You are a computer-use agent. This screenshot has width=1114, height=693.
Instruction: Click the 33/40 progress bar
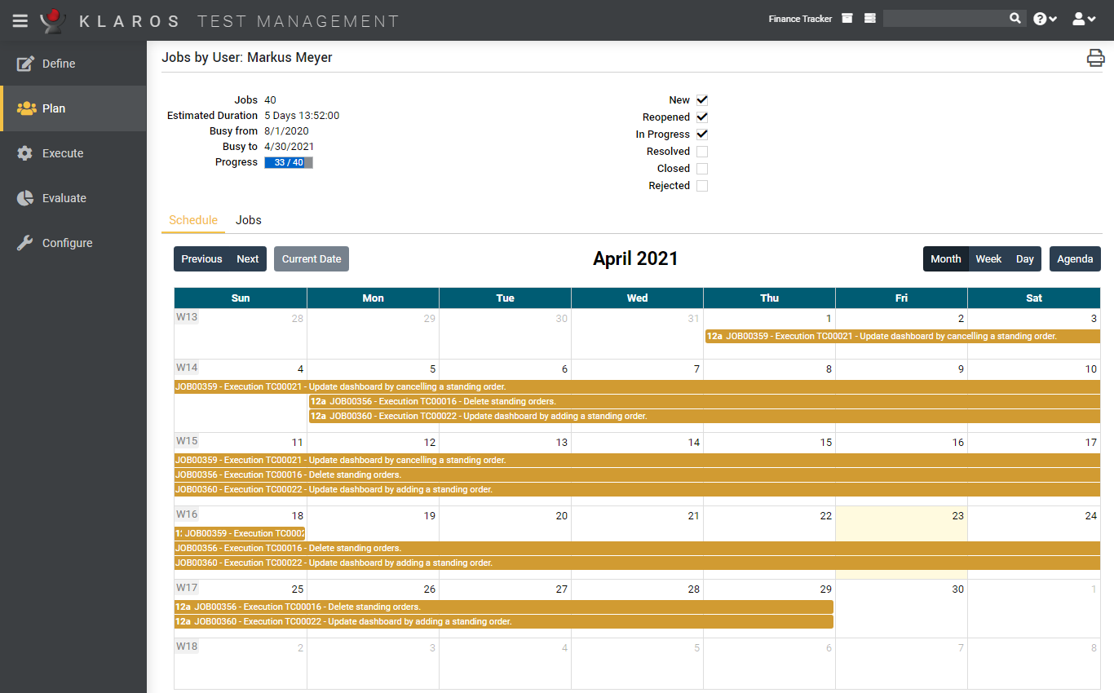click(x=288, y=162)
